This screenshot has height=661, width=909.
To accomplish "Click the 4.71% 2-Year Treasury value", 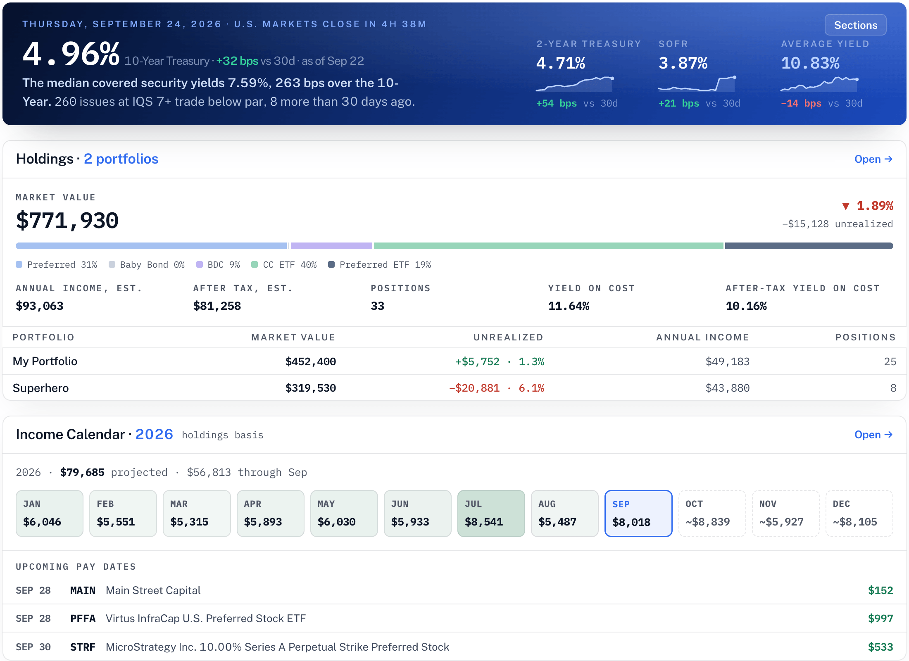I will 561,63.
